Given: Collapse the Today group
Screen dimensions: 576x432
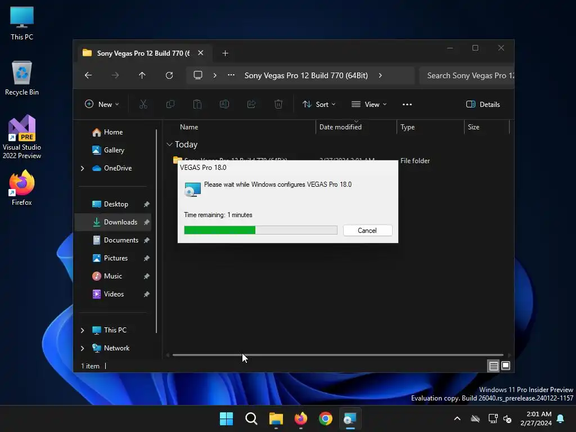Looking at the screenshot, I should (169, 145).
